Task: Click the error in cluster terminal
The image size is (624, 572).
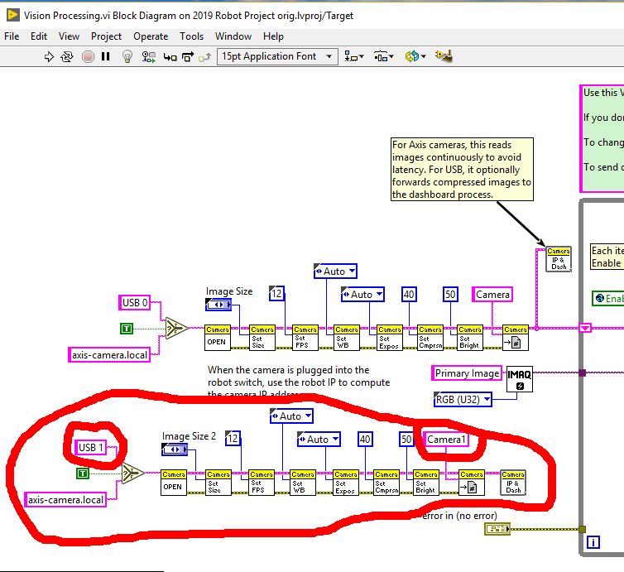Action: tap(497, 529)
